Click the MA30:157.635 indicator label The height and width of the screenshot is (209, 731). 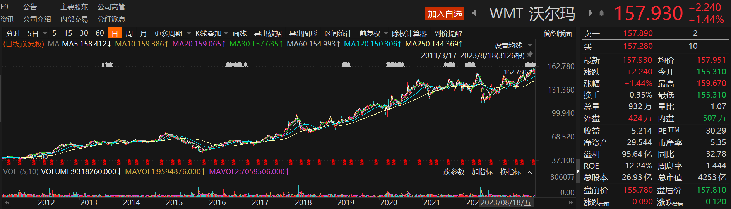[x=256, y=44]
